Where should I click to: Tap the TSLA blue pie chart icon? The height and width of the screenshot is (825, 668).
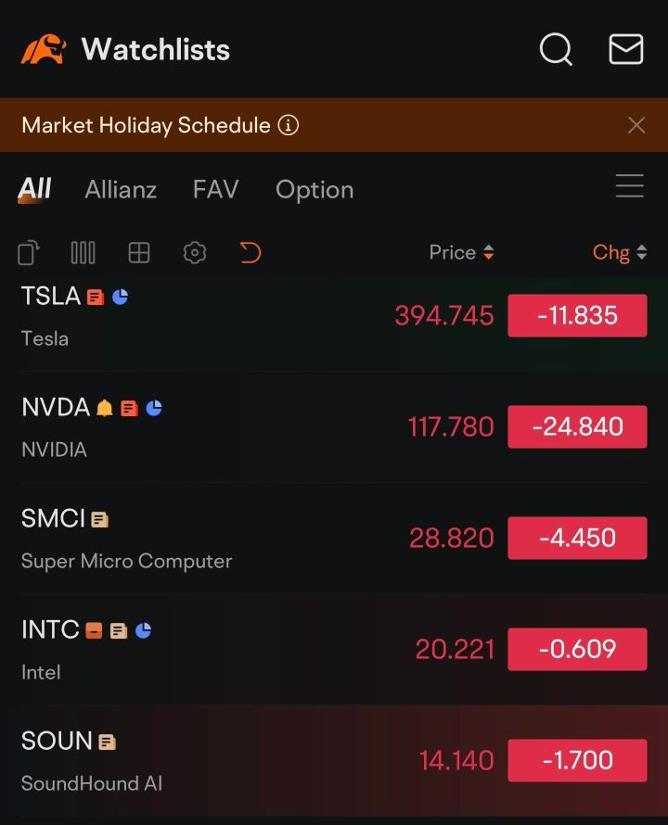point(120,297)
